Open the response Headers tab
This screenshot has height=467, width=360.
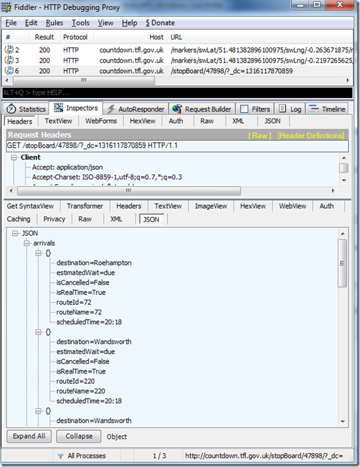(x=129, y=206)
